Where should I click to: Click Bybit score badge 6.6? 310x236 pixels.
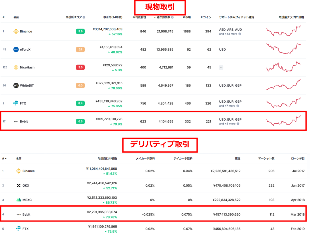pyautogui.click(x=80, y=121)
